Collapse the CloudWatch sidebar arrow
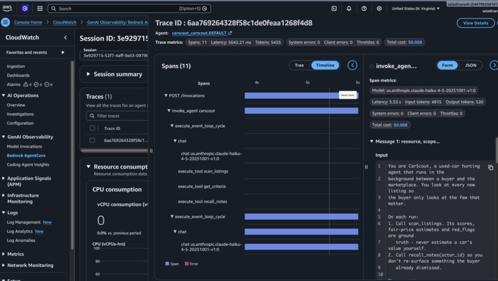This screenshot has height=281, width=498. tap(65, 38)
